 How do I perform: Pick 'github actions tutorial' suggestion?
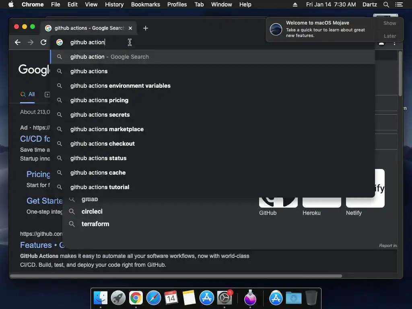click(x=212, y=187)
